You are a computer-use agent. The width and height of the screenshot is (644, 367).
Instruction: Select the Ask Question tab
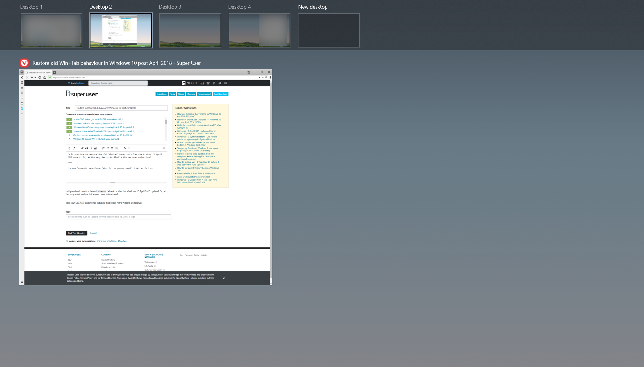click(221, 94)
